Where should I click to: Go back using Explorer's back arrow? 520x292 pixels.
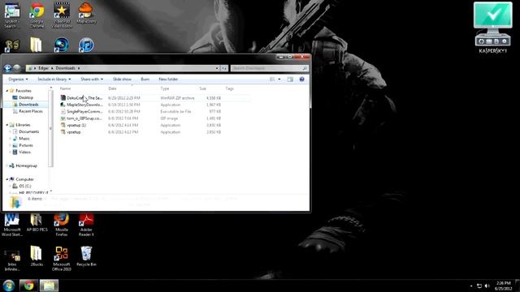click(x=7, y=68)
